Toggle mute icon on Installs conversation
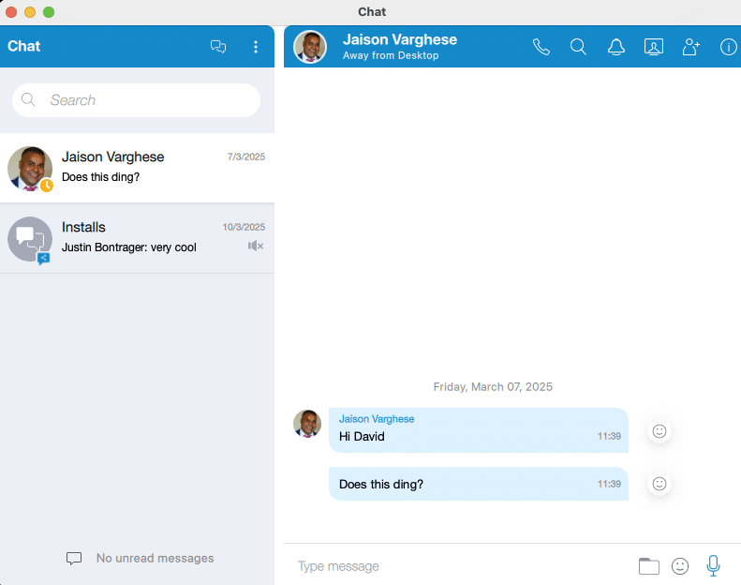 pyautogui.click(x=255, y=246)
